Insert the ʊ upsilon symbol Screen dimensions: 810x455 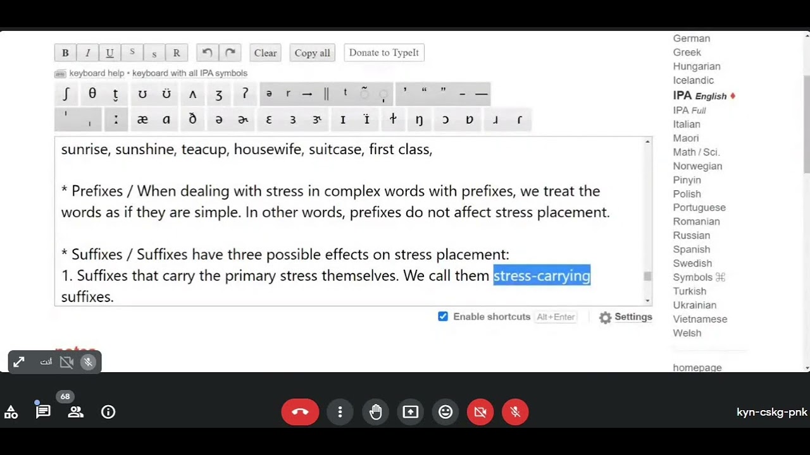point(142,94)
